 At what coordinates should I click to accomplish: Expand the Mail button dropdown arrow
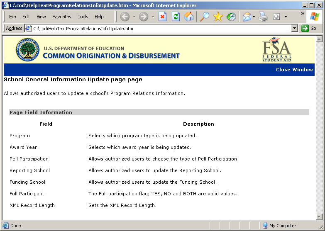[x=254, y=17]
